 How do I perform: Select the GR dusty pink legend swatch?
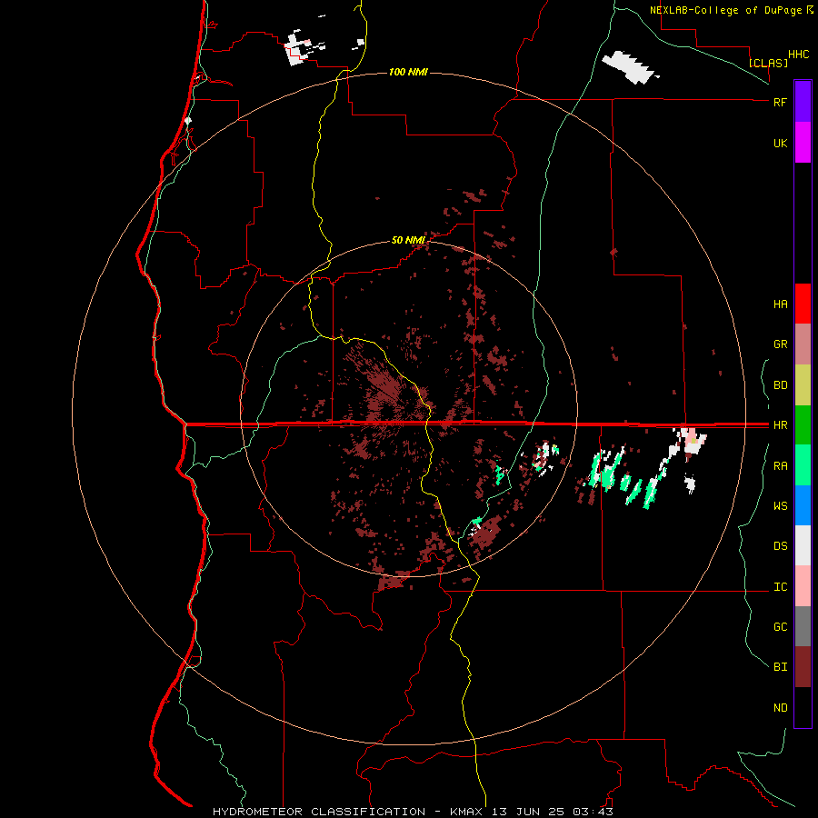(803, 344)
